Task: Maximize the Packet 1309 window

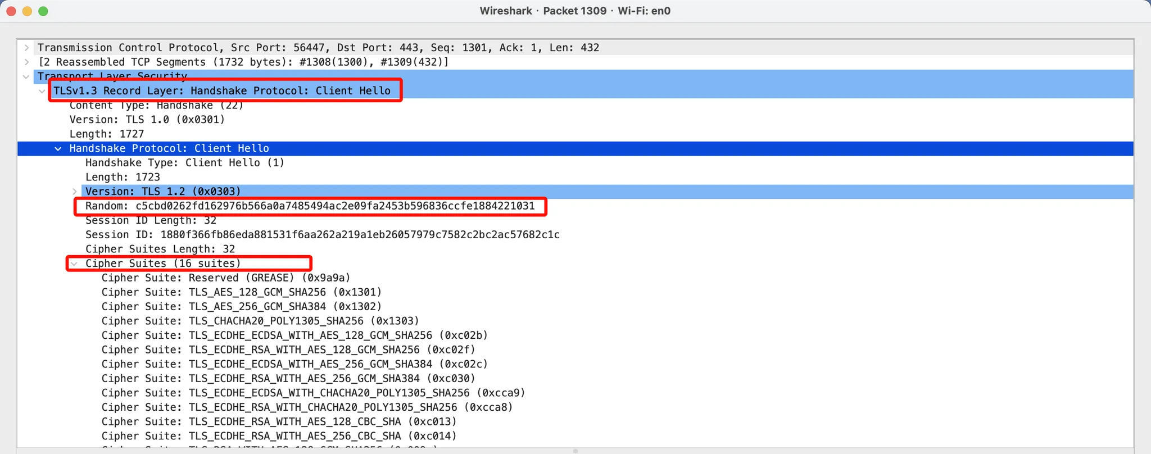Action: [x=43, y=11]
